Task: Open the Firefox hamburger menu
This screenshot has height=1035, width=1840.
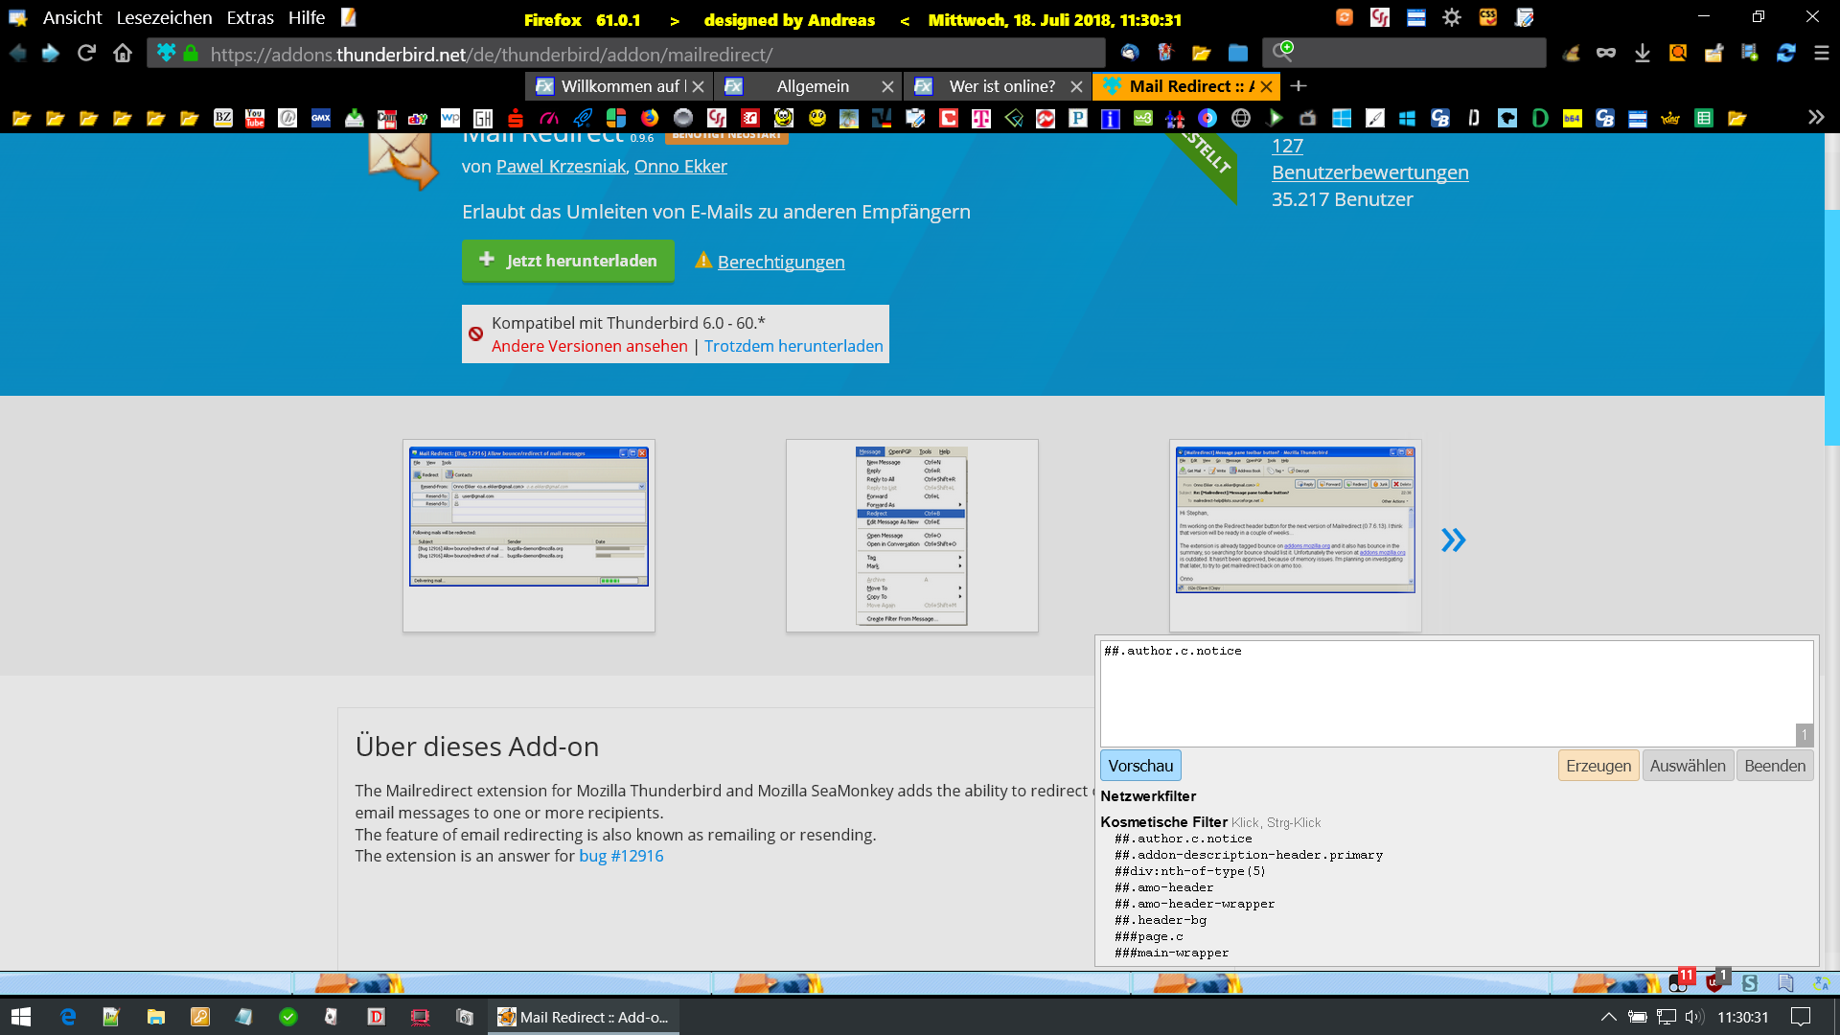Action: click(x=1822, y=54)
